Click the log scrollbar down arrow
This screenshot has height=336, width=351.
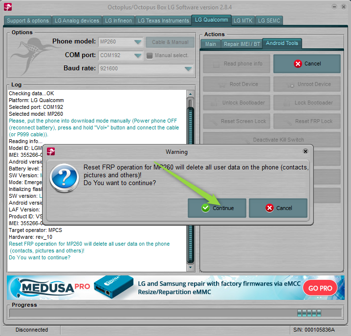pyautogui.click(x=190, y=267)
